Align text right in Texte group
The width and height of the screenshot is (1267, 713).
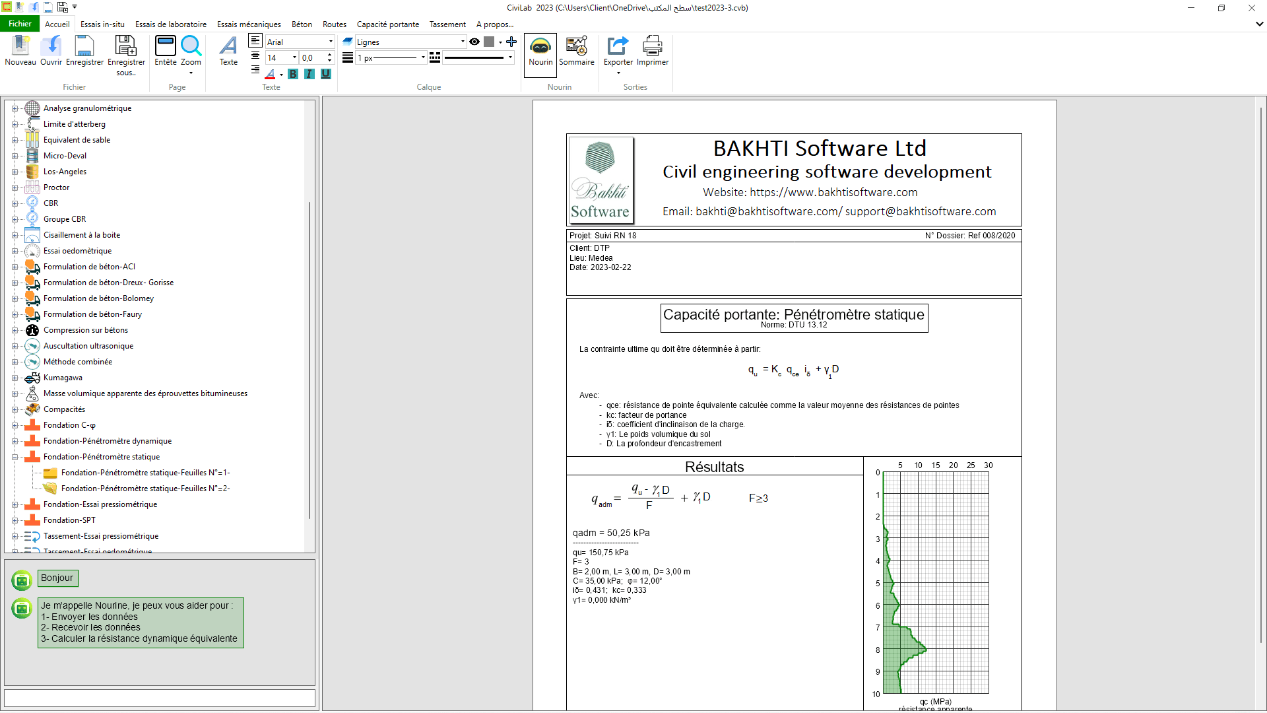tap(255, 70)
